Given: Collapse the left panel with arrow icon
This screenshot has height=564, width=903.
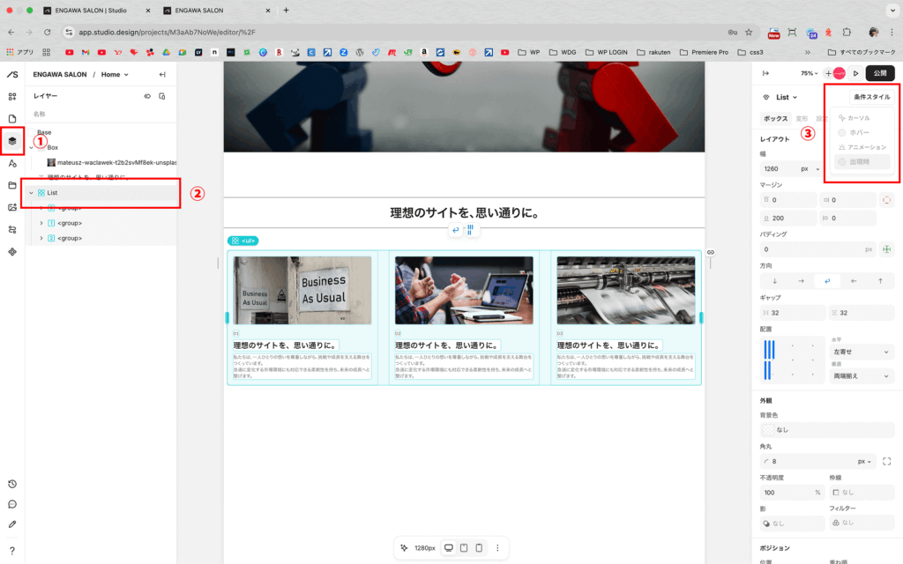Looking at the screenshot, I should coord(162,75).
